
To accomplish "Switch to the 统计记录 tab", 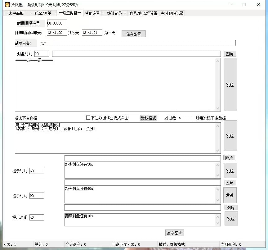I will (115, 13).
